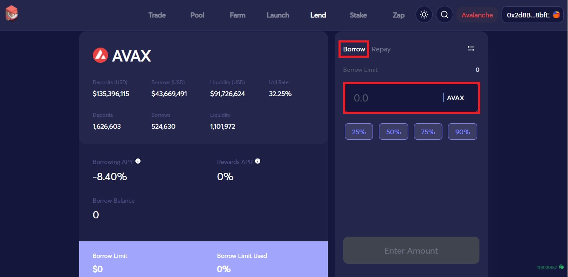The height and width of the screenshot is (277, 568).
Task: Click Borrows amount 524,630
Action: click(163, 126)
